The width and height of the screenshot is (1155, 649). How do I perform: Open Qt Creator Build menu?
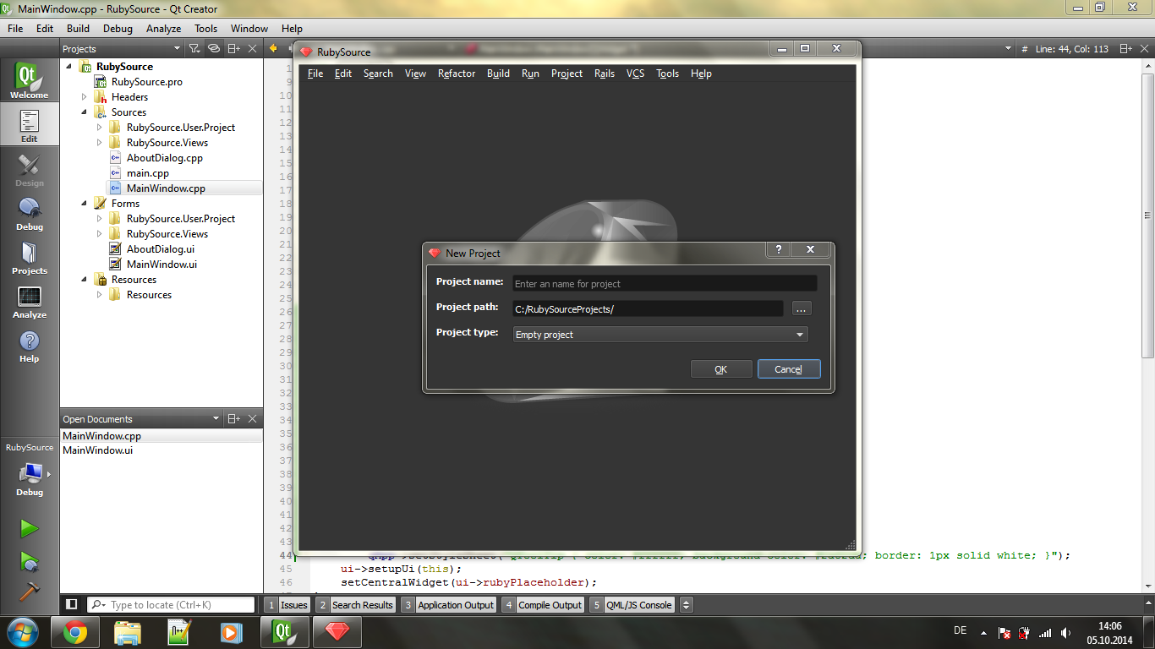79,28
